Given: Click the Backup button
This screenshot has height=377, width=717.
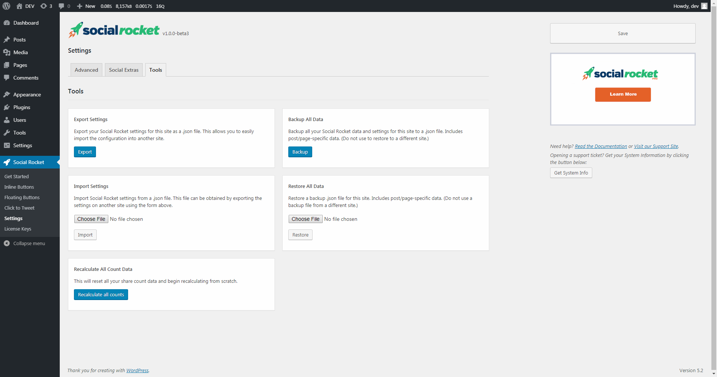Looking at the screenshot, I should point(300,152).
